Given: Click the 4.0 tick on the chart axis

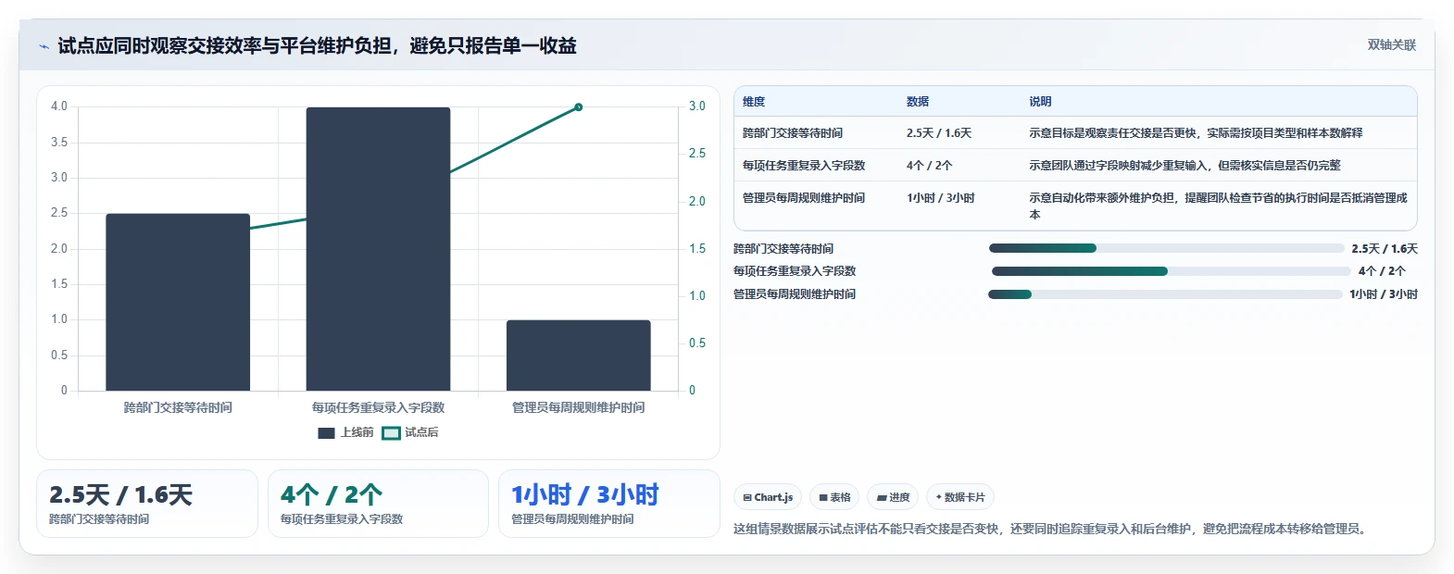Looking at the screenshot, I should pyautogui.click(x=59, y=106).
